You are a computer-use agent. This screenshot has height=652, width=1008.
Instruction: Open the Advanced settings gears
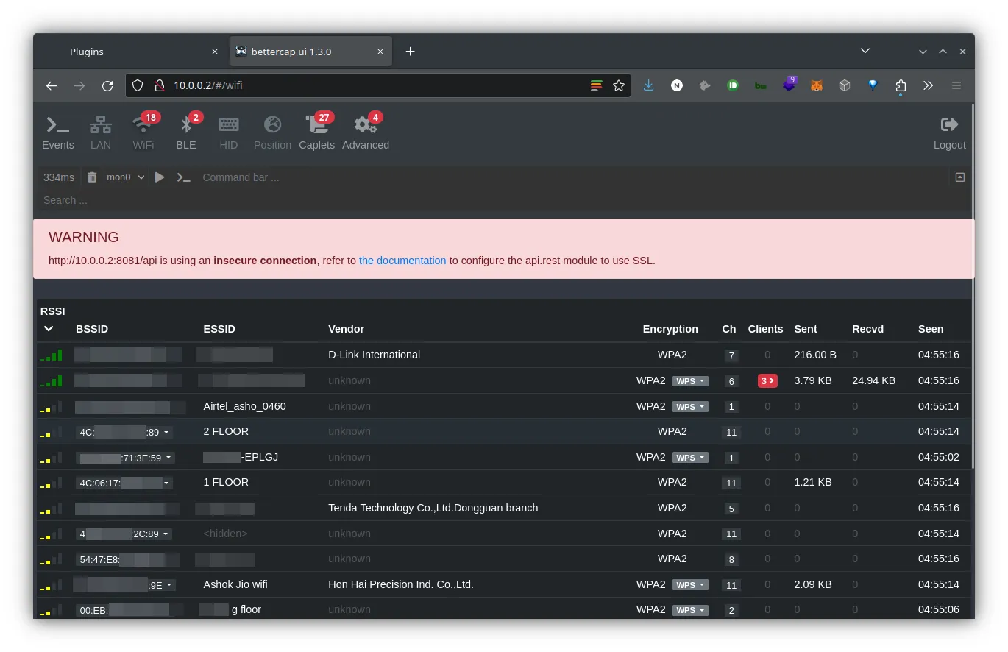366,133
